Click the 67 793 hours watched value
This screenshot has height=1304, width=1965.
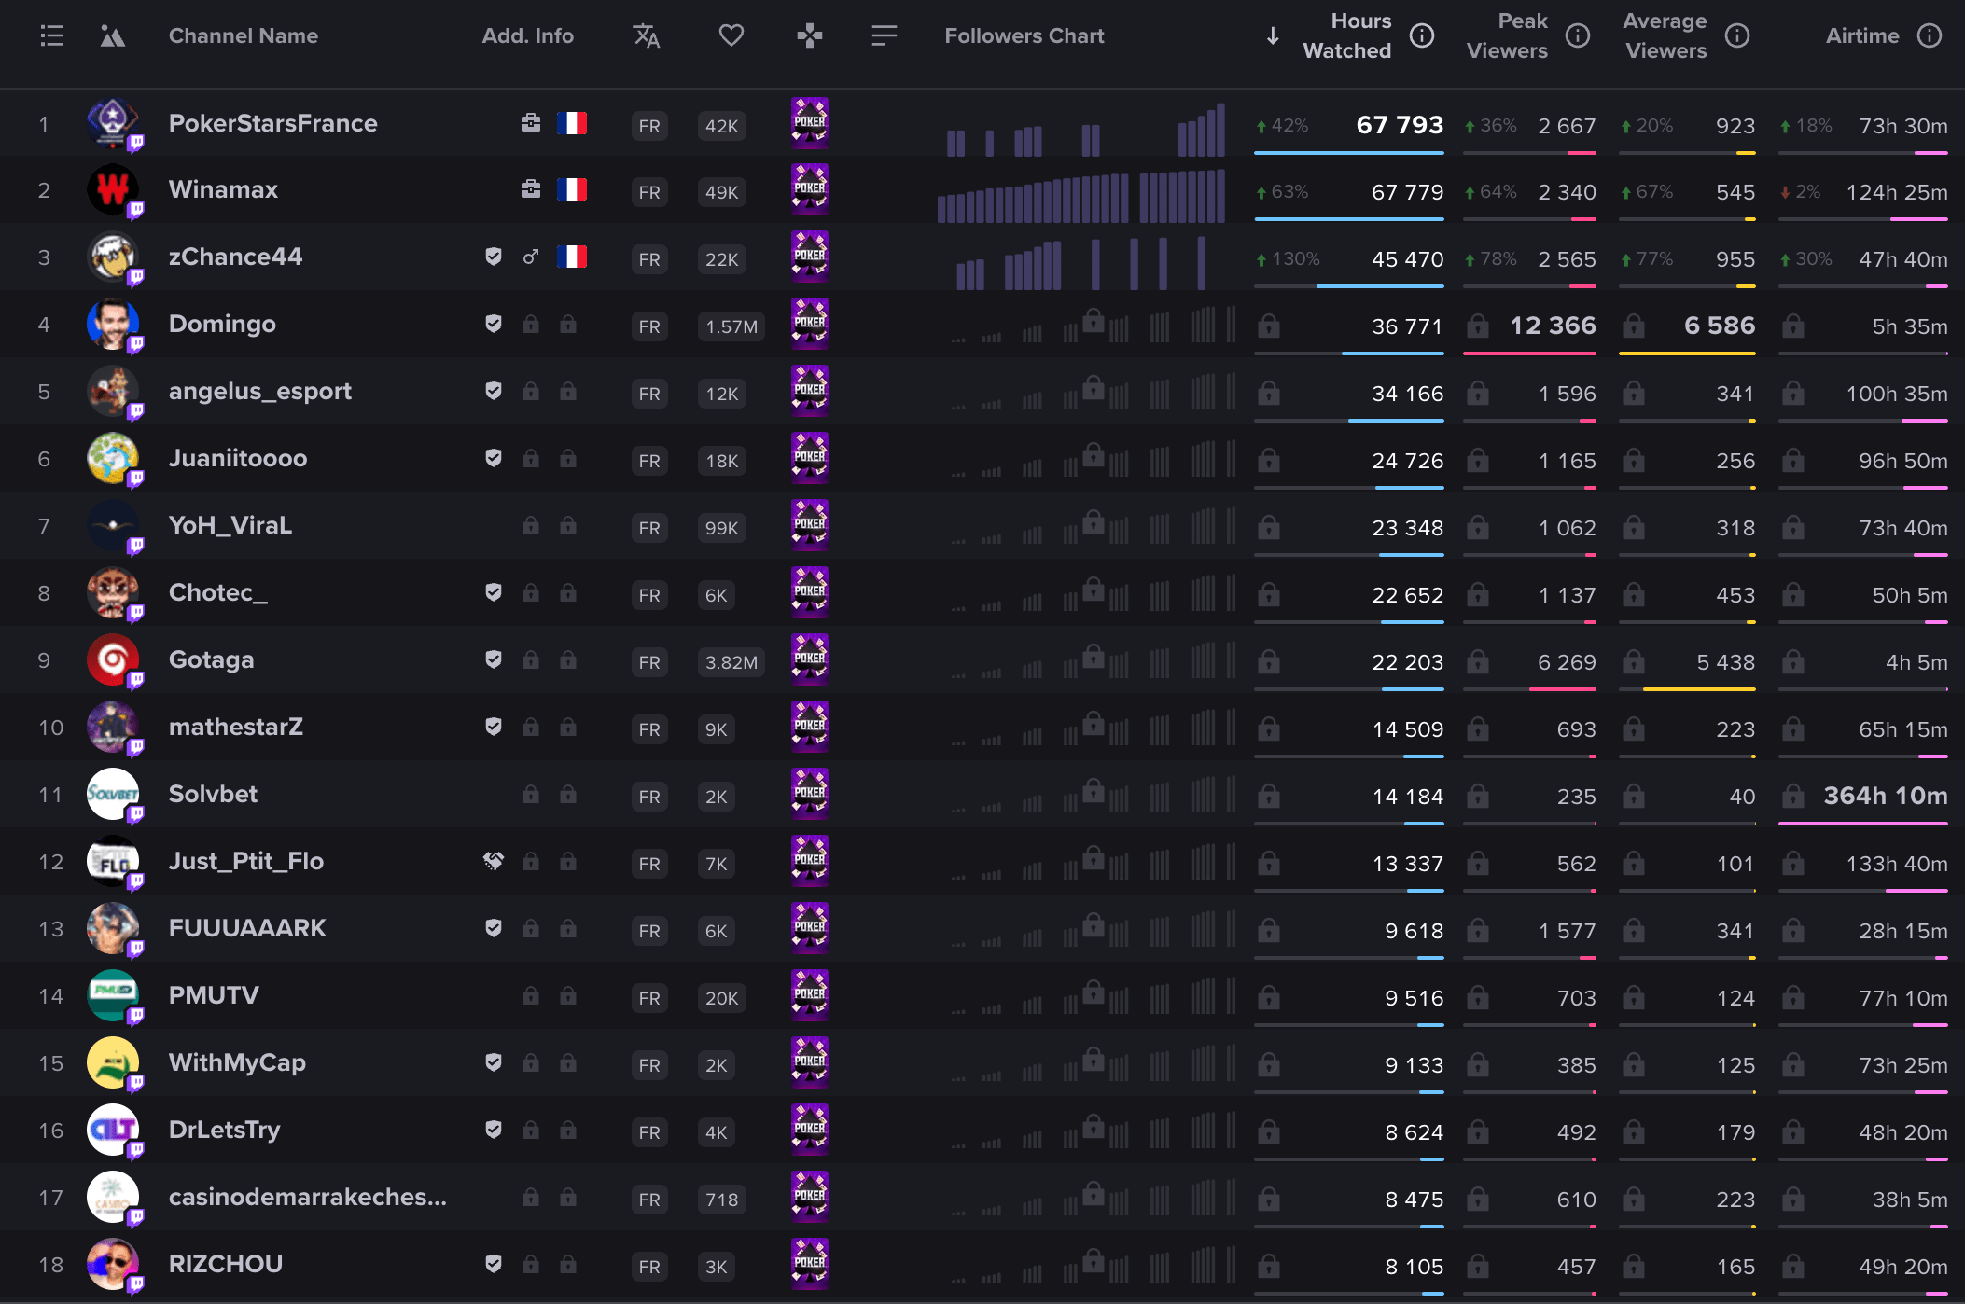[x=1400, y=124]
